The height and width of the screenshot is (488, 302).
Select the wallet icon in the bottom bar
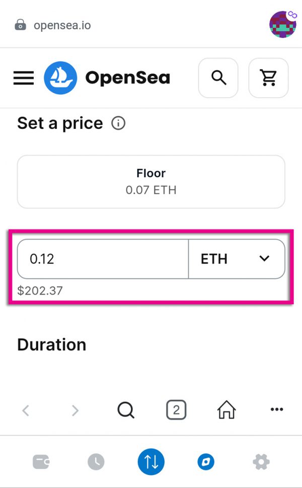coord(41,462)
